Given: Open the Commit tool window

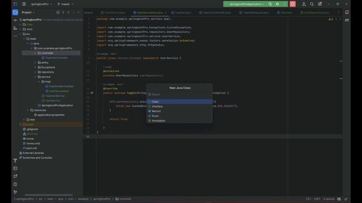Looking at the screenshot, I should pyautogui.click(x=15, y=20).
